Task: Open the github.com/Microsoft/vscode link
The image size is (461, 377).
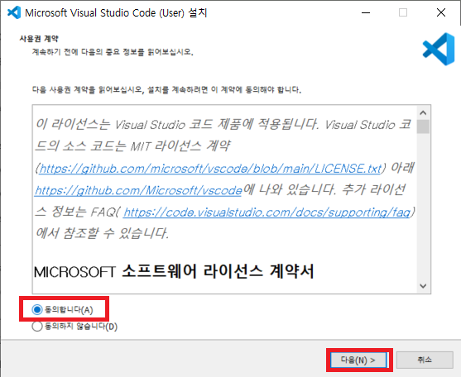Action: [138, 190]
